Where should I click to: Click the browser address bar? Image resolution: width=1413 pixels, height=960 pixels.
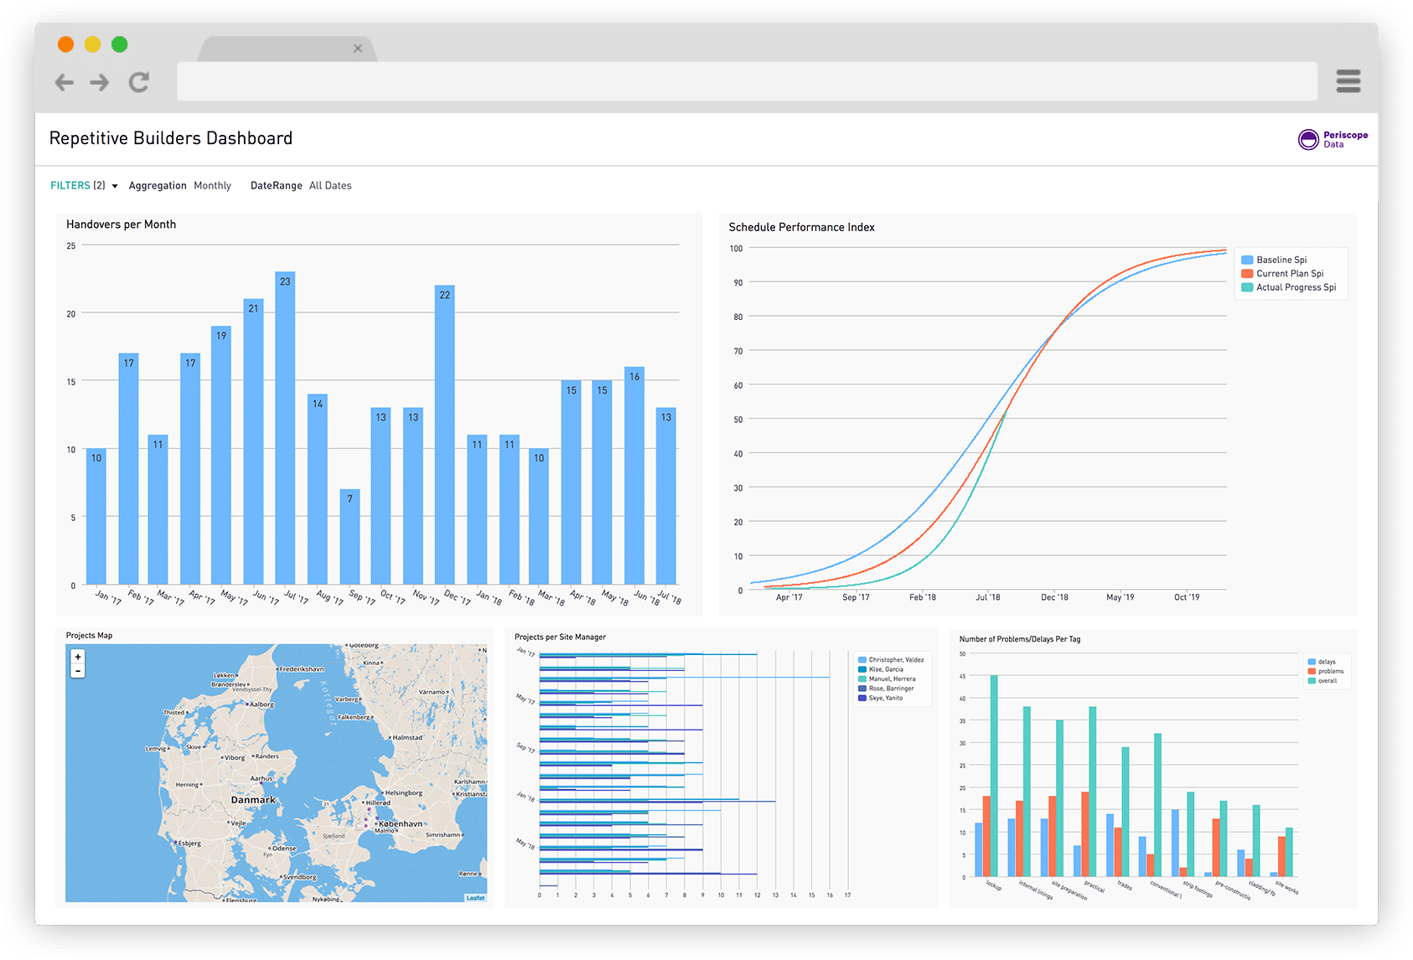(x=747, y=82)
